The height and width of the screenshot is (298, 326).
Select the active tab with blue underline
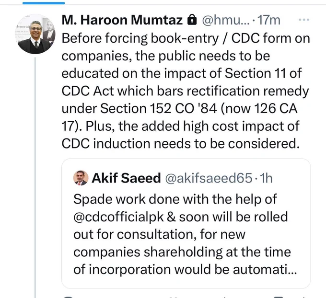44,3
